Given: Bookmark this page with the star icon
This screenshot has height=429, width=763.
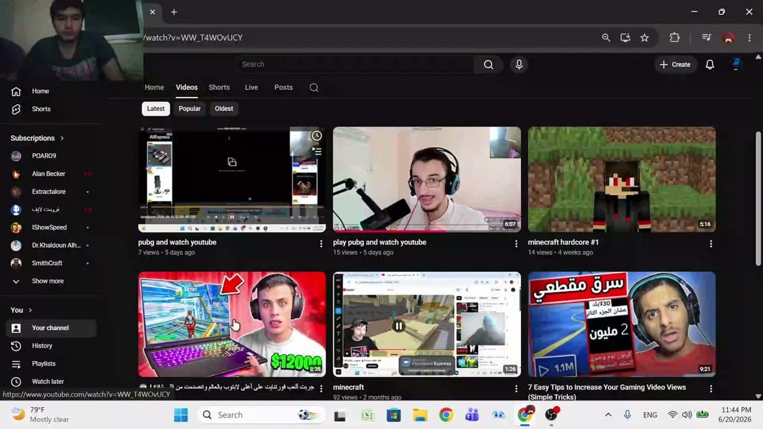Looking at the screenshot, I should 644,38.
